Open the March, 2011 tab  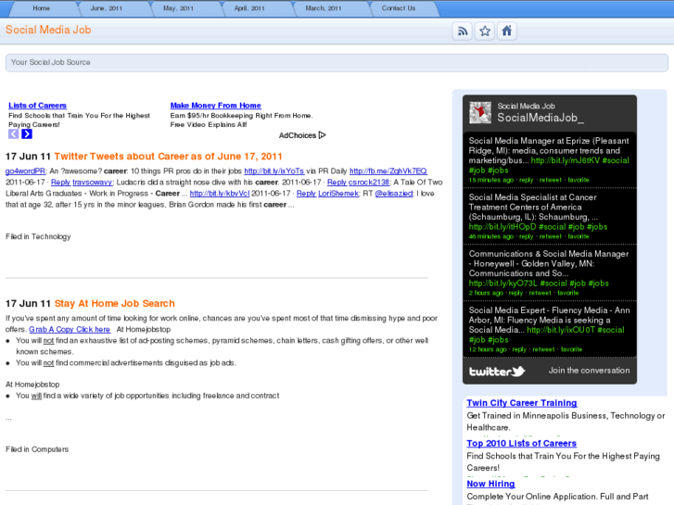point(324,8)
